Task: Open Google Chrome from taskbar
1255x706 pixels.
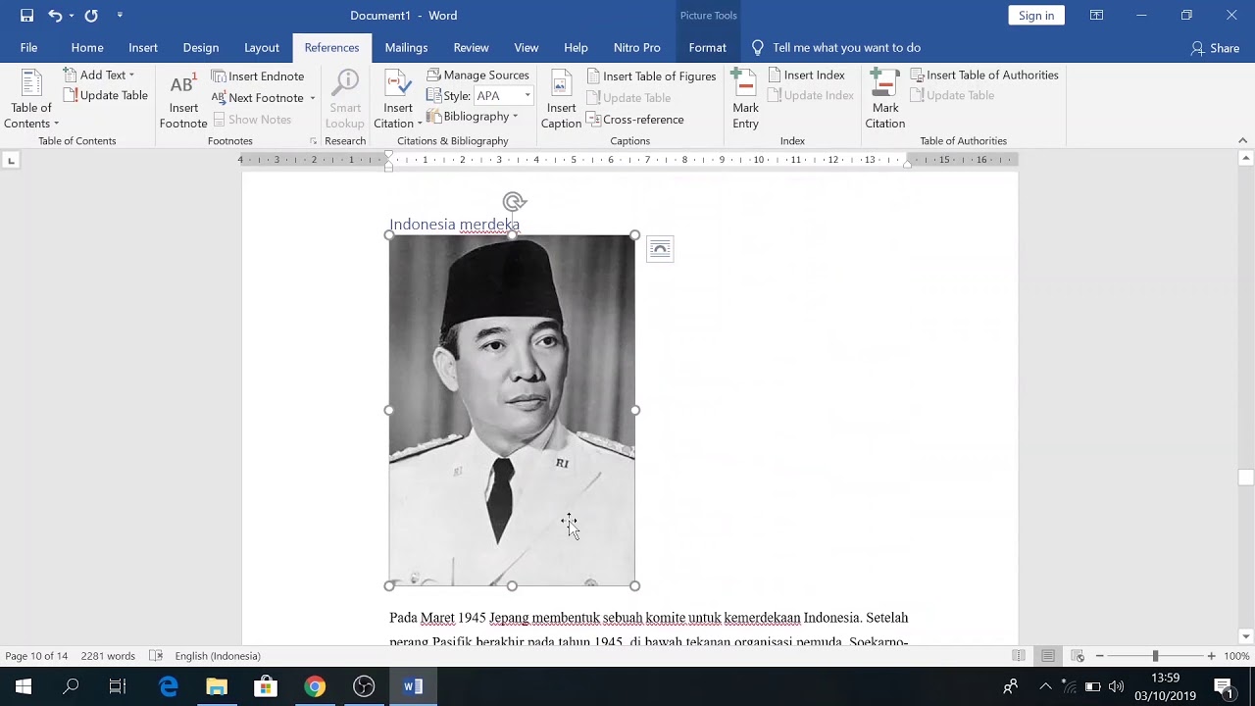Action: click(315, 686)
